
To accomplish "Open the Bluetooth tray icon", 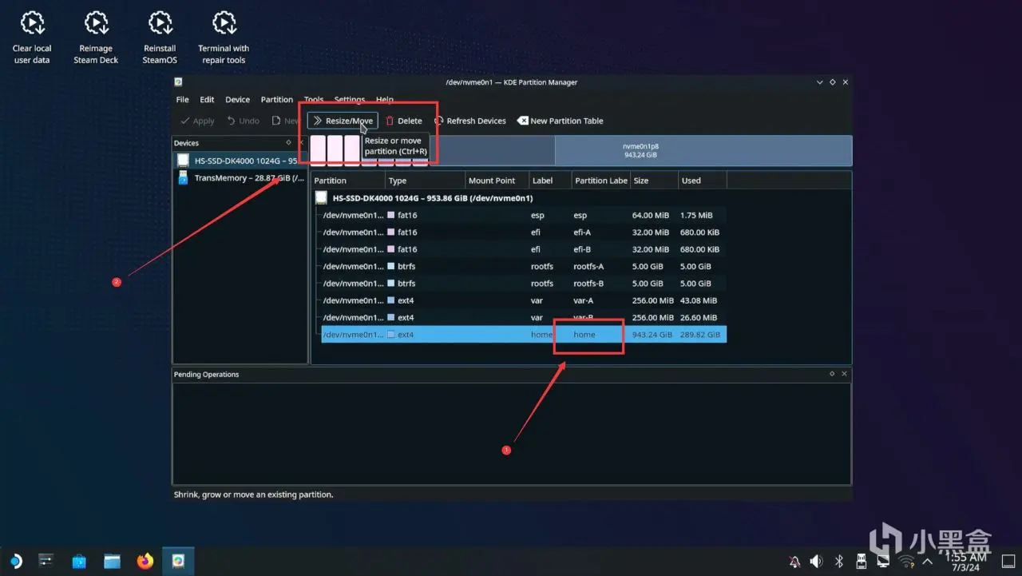I will 838,562.
